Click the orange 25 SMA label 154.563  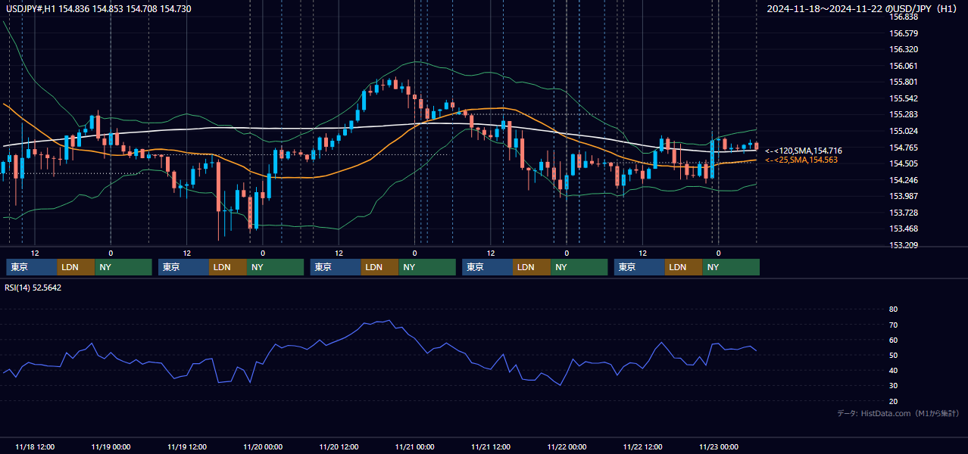tap(801, 160)
